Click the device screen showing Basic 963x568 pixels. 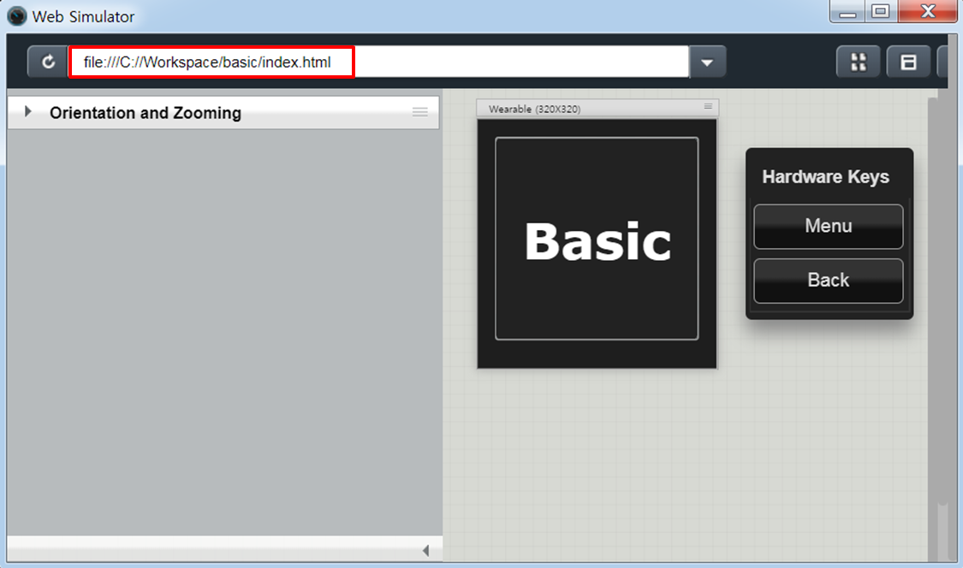point(597,244)
